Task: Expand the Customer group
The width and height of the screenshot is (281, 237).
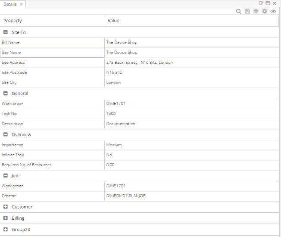Action: tap(6, 207)
